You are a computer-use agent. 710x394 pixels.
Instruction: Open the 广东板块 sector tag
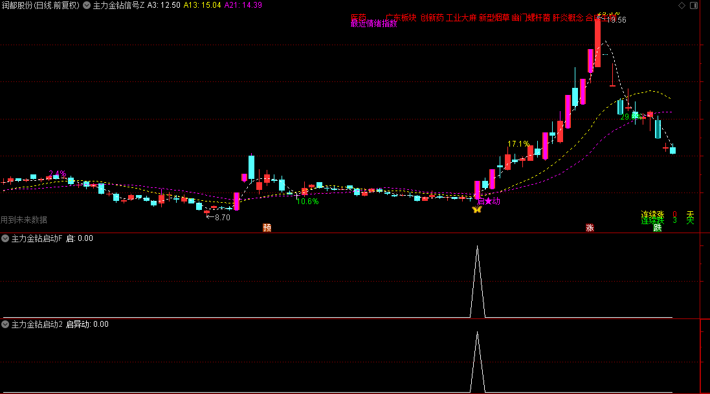click(x=401, y=17)
